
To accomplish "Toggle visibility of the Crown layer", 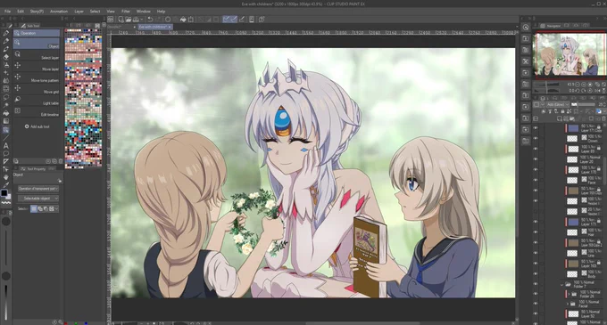I will (x=536, y=138).
